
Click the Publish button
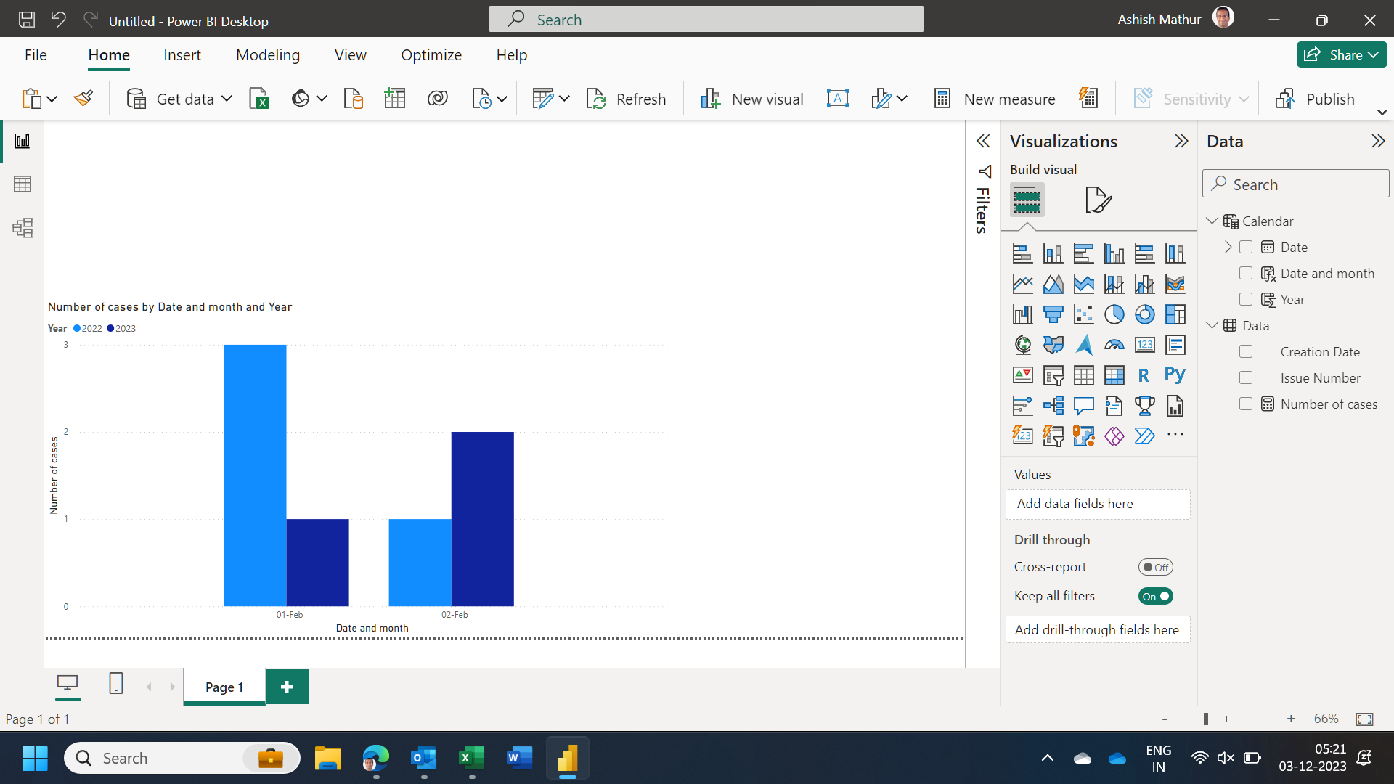tap(1315, 99)
